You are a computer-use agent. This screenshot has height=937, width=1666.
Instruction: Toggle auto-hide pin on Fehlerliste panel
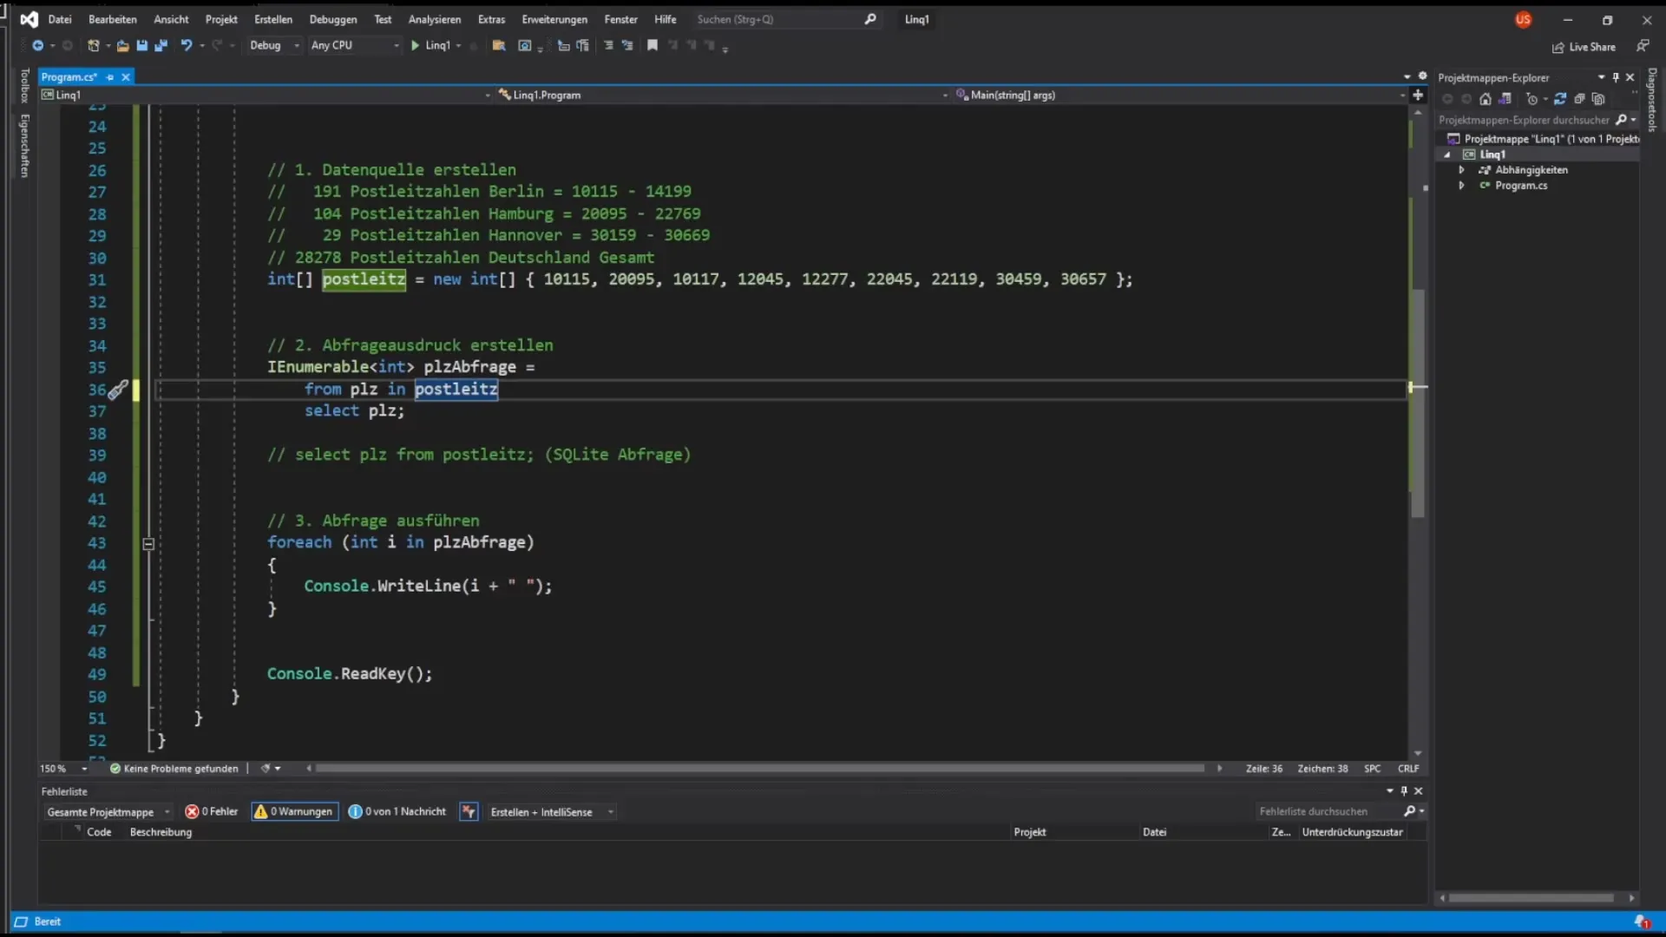[1404, 790]
